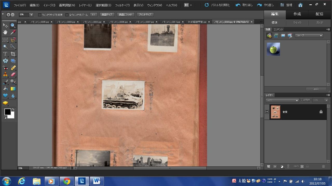This screenshot has width=332, height=186.
Task: Hide the 背景 layer with eye icon
Action: coord(267,112)
